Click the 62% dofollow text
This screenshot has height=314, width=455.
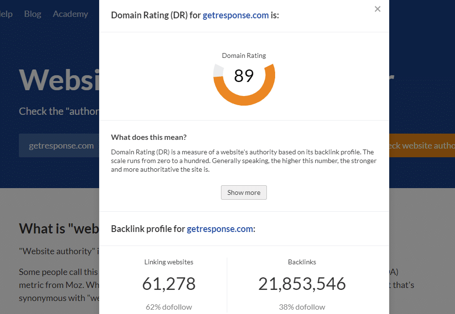click(x=169, y=307)
